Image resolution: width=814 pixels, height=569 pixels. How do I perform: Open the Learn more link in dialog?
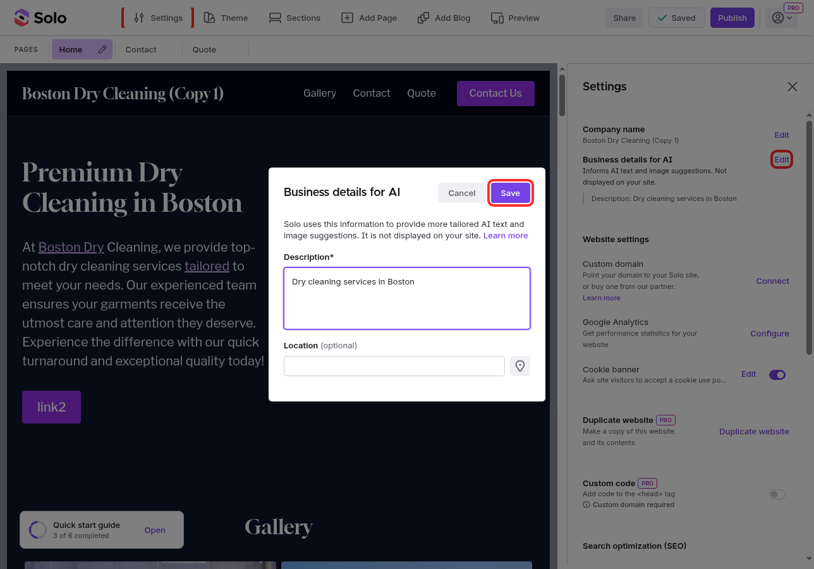pos(506,235)
